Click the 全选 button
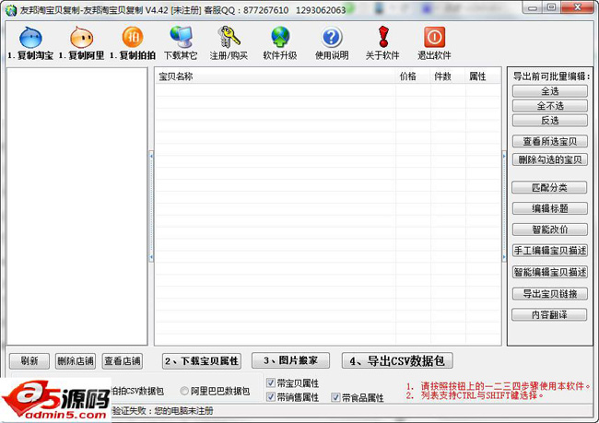This screenshot has width=599, height=423. [550, 91]
